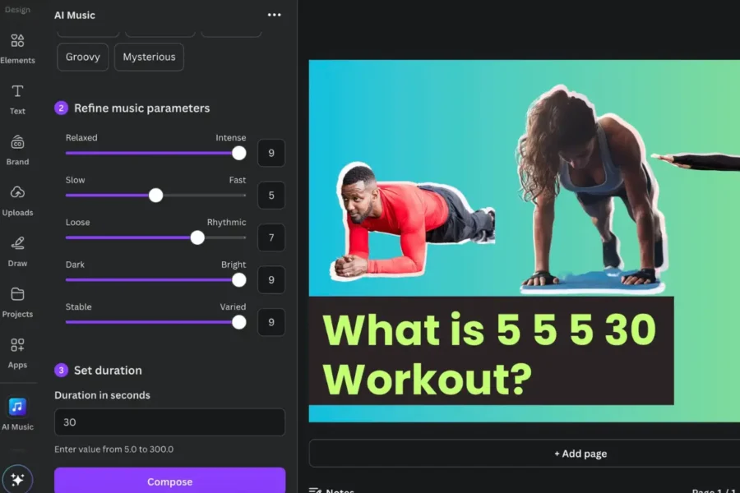Open the Draw tool
740x493 pixels.
pyautogui.click(x=17, y=252)
